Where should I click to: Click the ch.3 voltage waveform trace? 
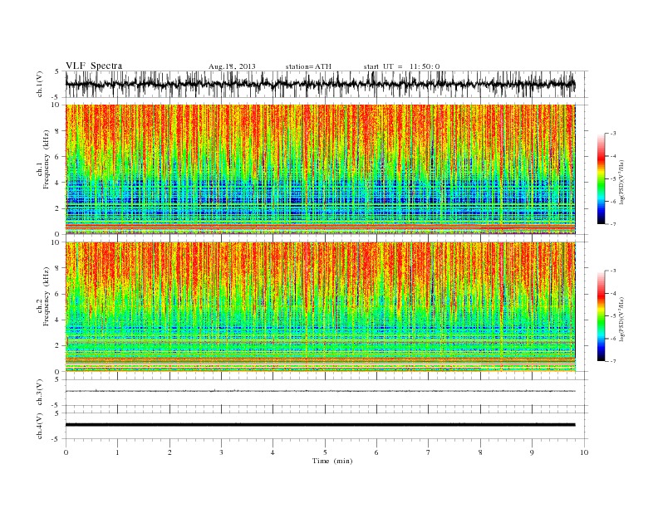coord(320,391)
